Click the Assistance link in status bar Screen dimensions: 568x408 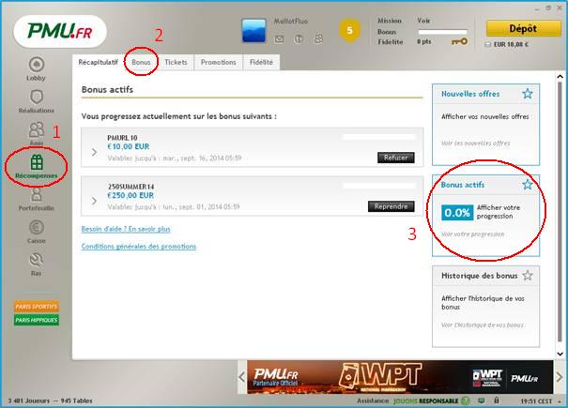tap(373, 400)
